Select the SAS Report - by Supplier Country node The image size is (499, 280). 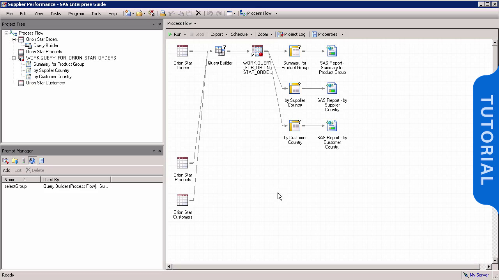pos(332,97)
